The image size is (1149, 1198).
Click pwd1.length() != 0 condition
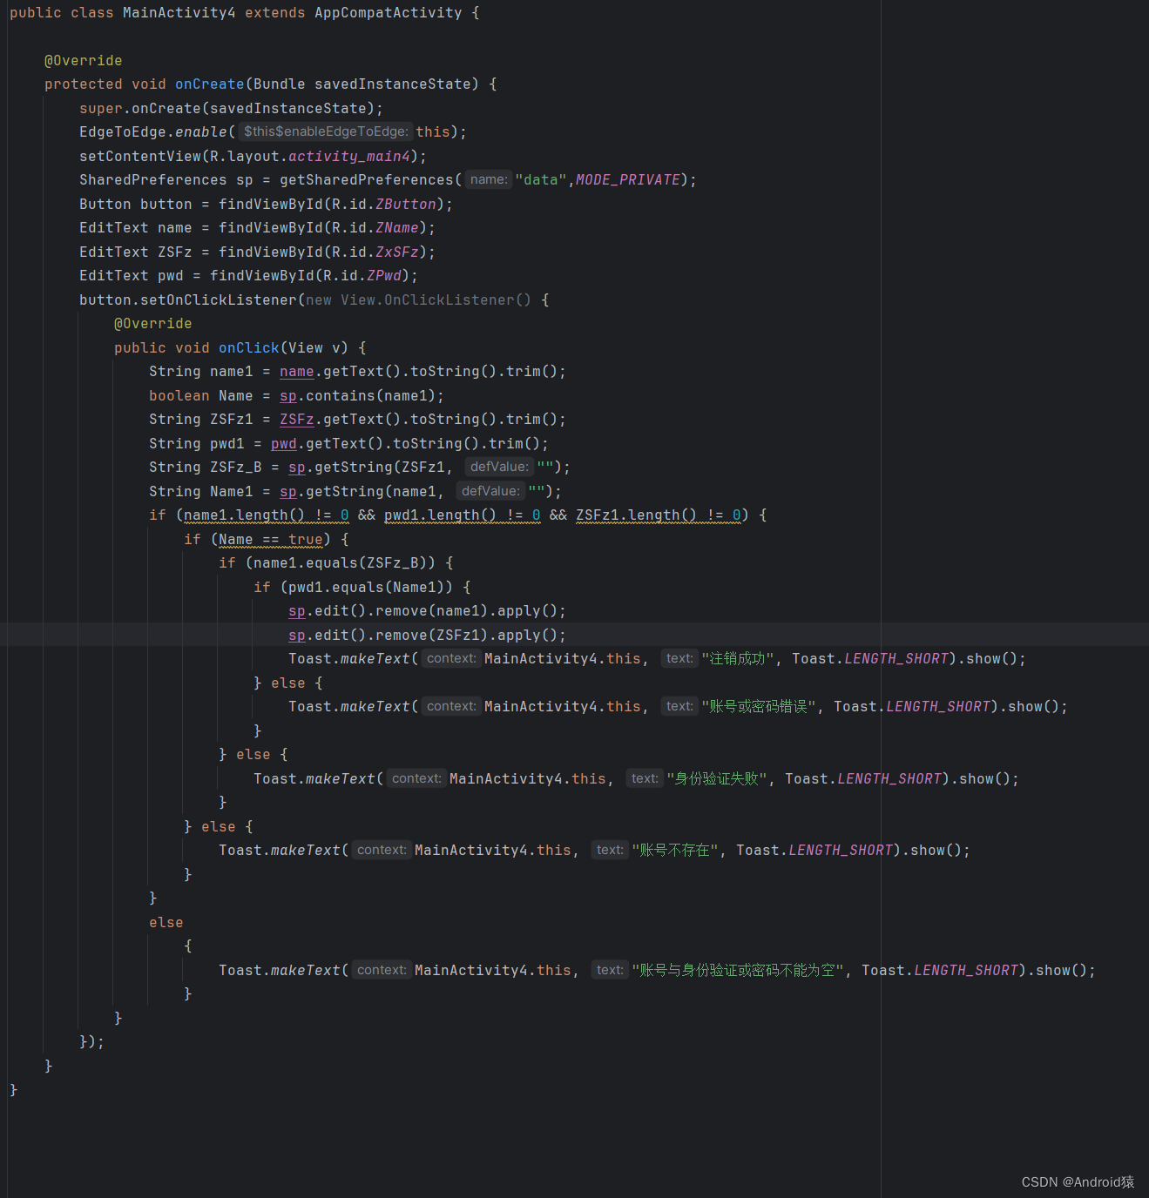pyautogui.click(x=463, y=515)
